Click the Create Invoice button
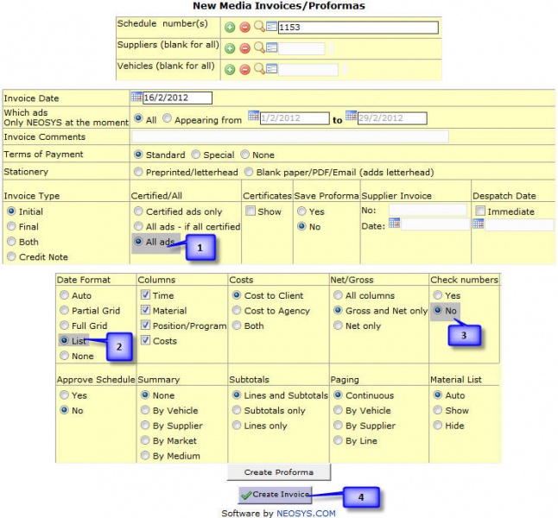The width and height of the screenshot is (558, 518). tap(276, 495)
